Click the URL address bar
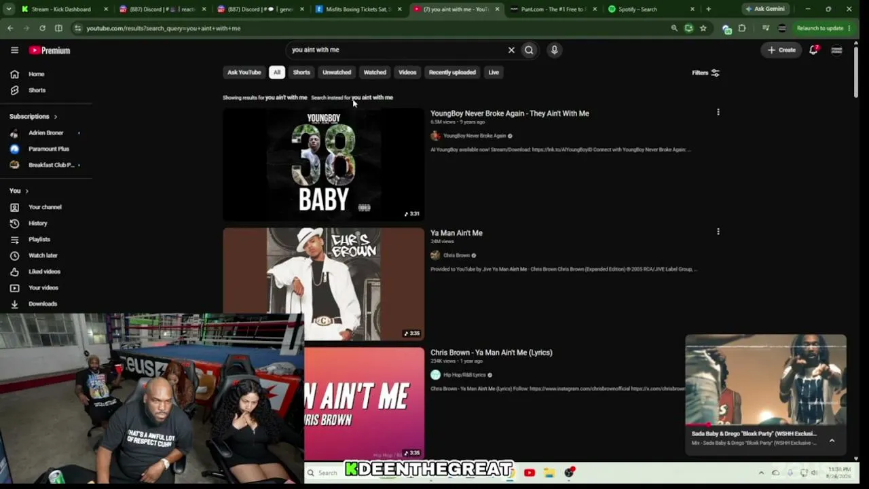This screenshot has width=869, height=489. [373, 29]
